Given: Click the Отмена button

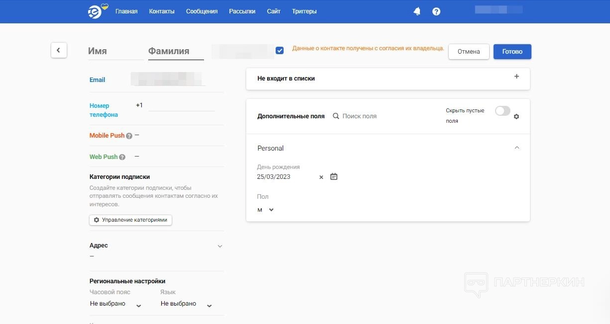Looking at the screenshot, I should pyautogui.click(x=469, y=52).
